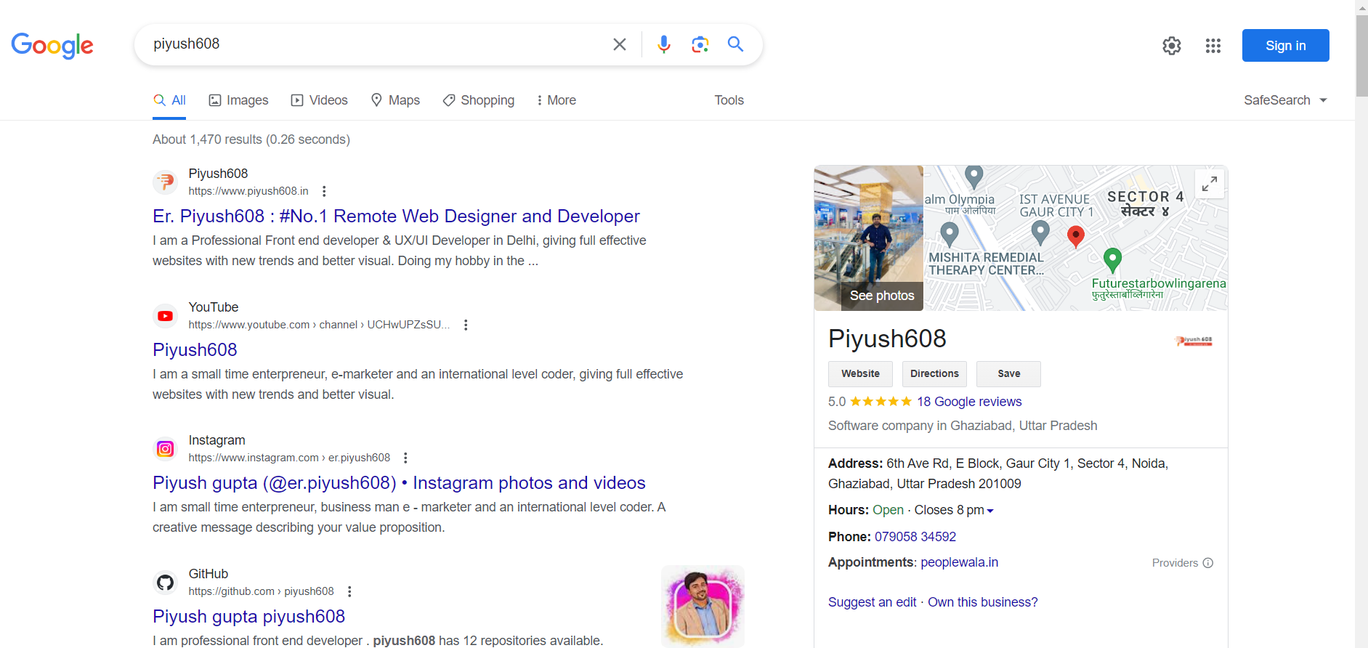This screenshot has width=1368, height=648.
Task: Expand the map to full view
Action: pyautogui.click(x=1209, y=184)
